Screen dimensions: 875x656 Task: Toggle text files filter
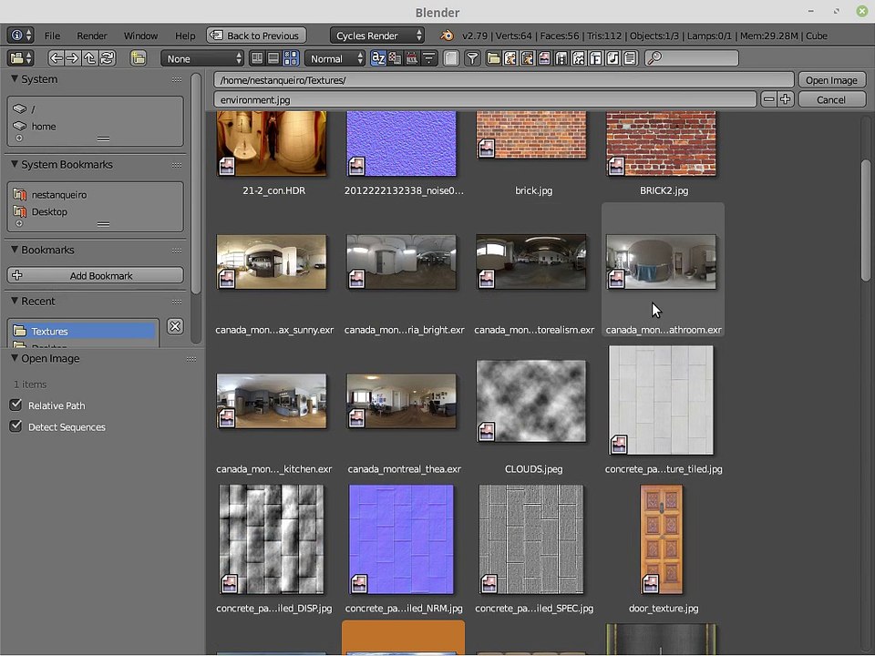[630, 58]
